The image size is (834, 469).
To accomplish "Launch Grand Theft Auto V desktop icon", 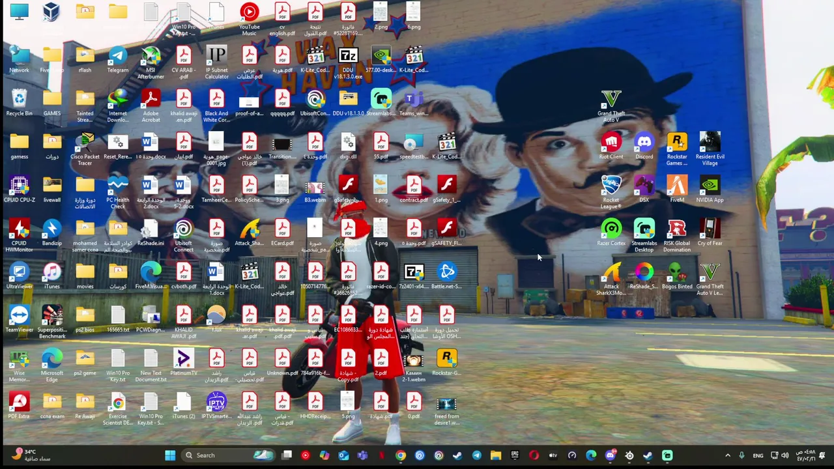I will coord(611,106).
